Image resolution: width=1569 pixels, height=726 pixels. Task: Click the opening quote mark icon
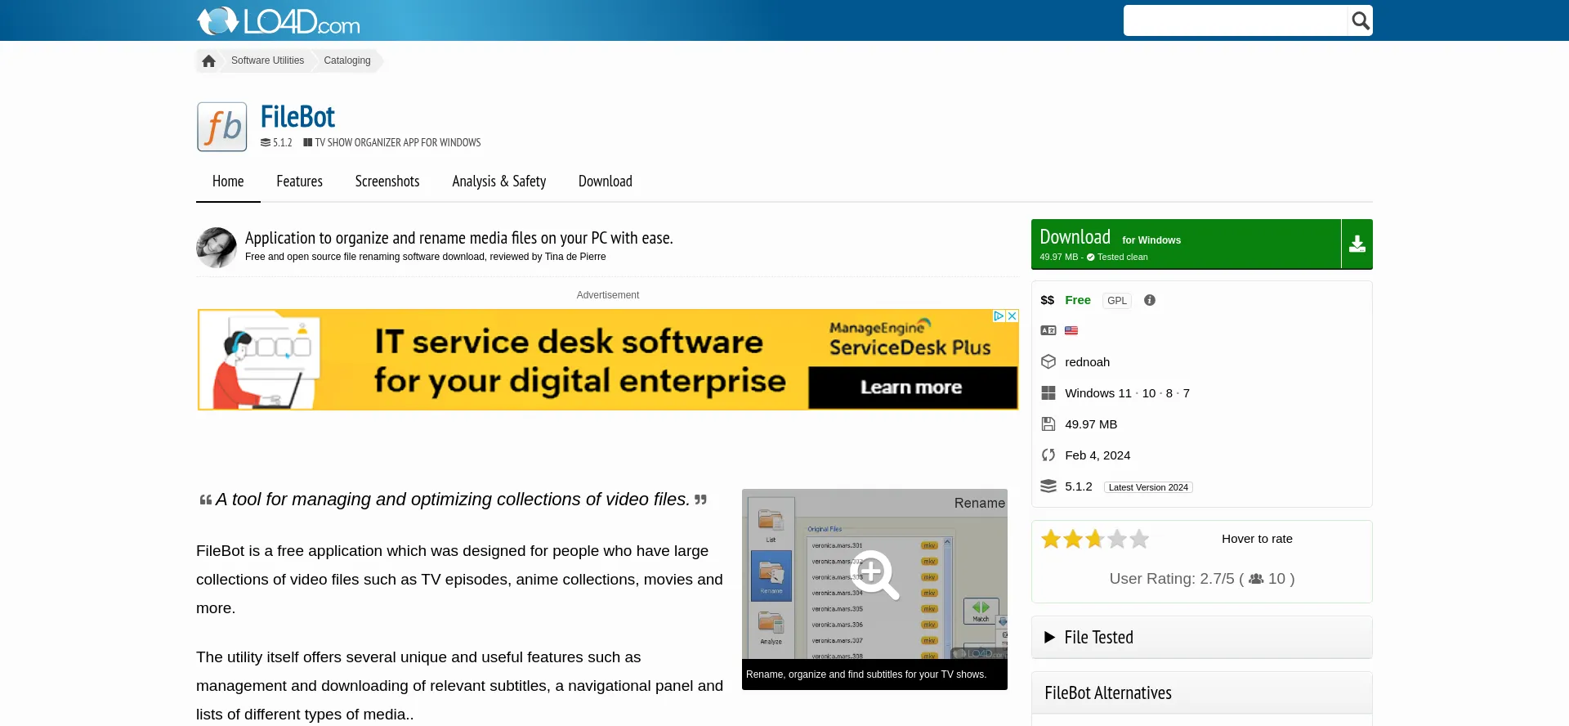tap(206, 500)
